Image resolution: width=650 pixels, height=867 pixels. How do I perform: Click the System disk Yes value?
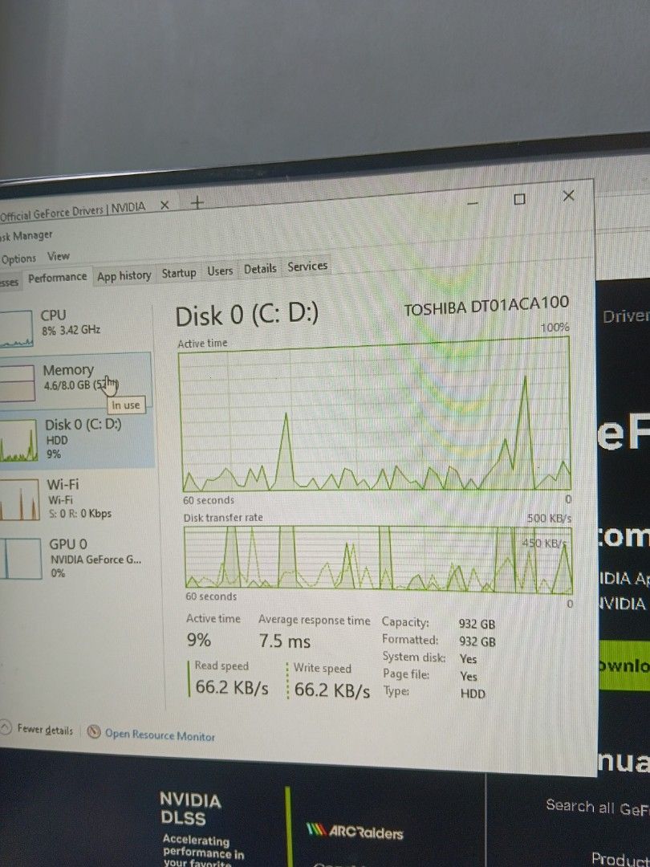(468, 659)
